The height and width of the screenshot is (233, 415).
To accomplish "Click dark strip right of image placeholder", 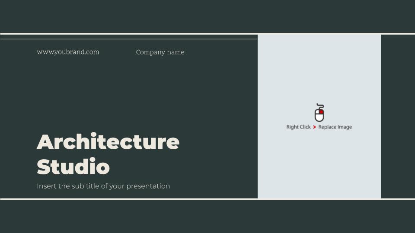I will tap(398, 116).
